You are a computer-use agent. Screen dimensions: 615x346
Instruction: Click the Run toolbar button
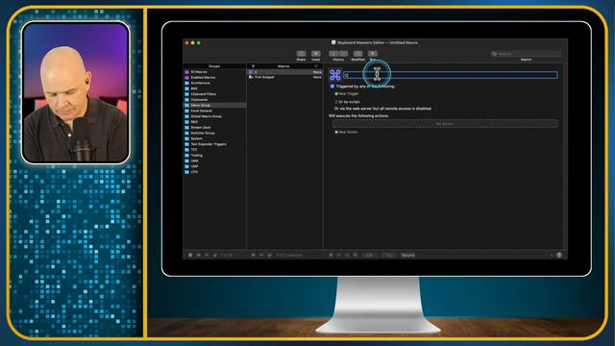[373, 54]
